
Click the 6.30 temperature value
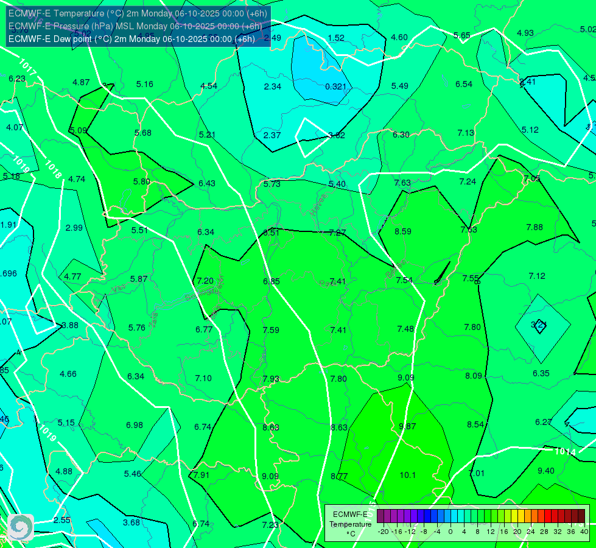(x=401, y=135)
